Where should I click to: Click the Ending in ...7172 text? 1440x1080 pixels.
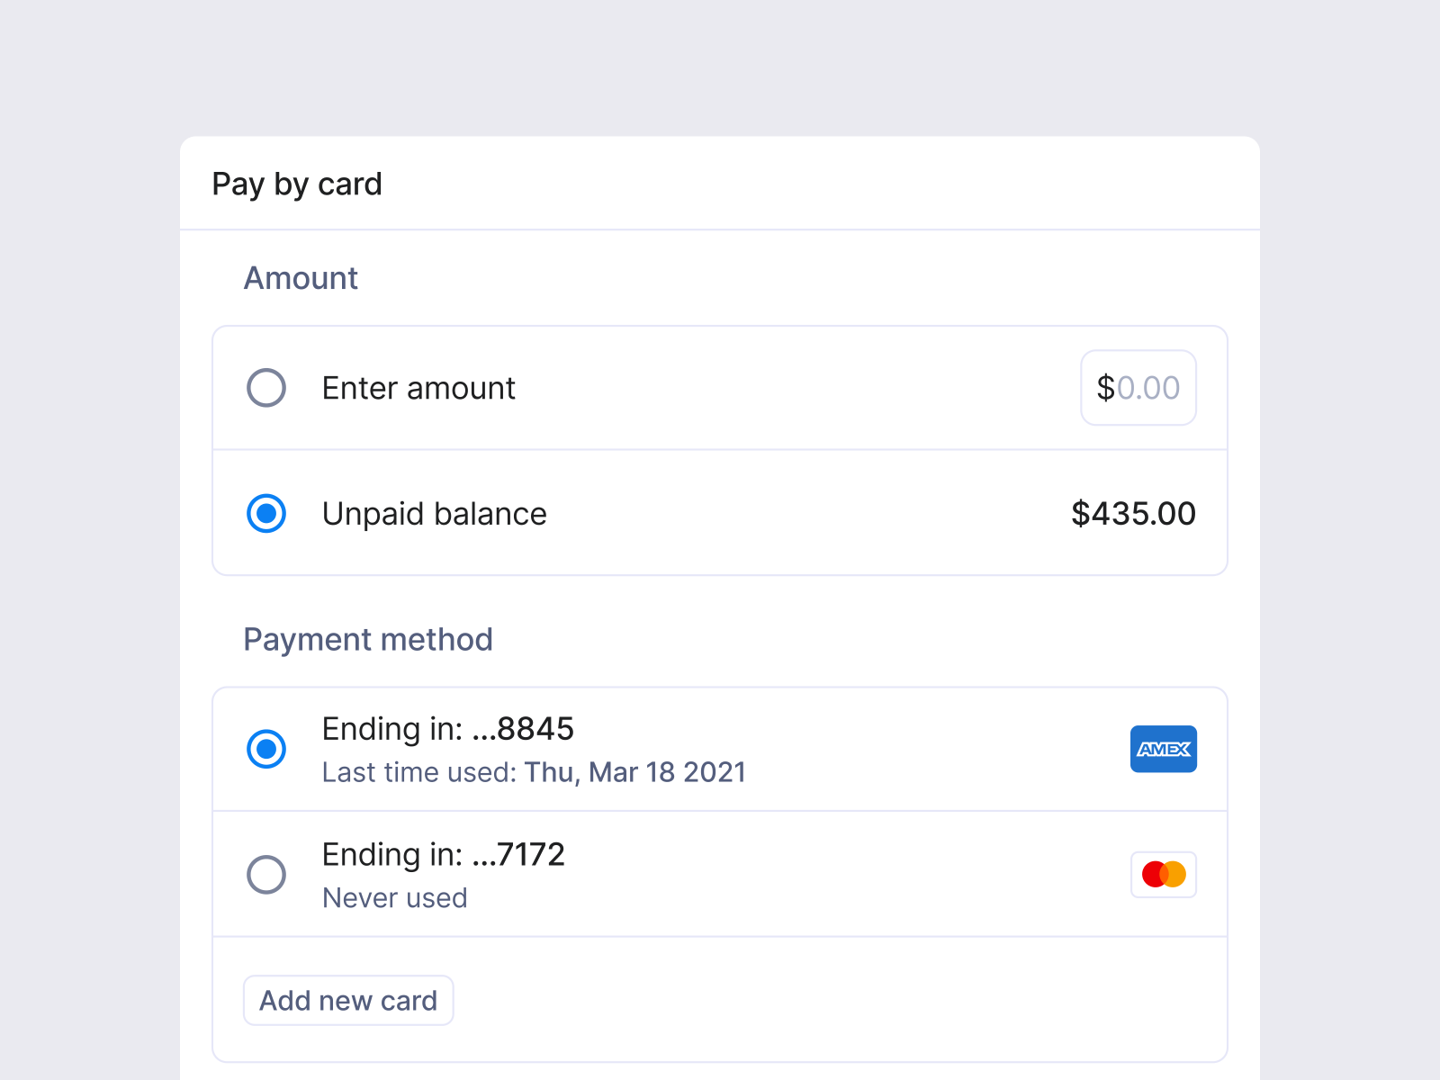pyautogui.click(x=443, y=855)
